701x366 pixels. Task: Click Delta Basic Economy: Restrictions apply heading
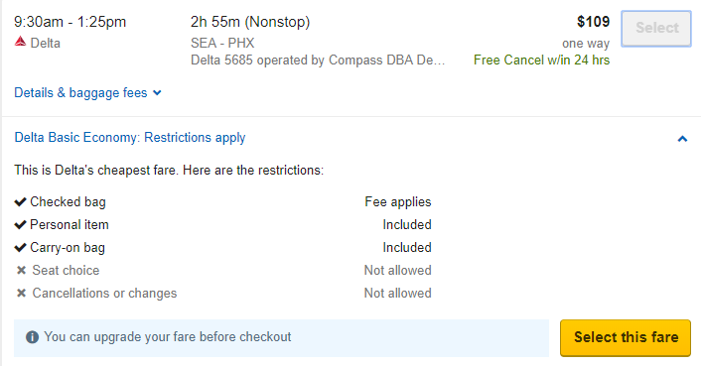pos(130,138)
